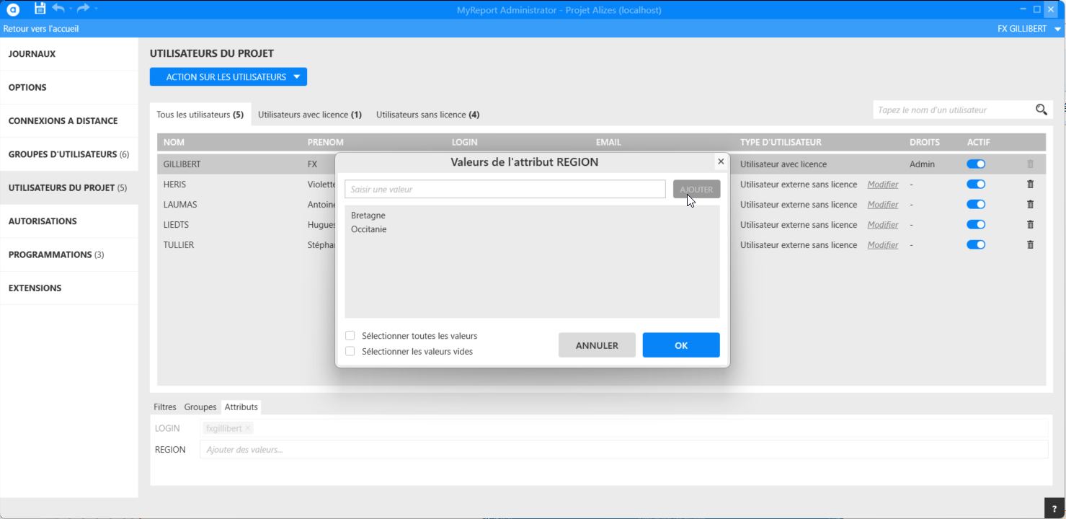This screenshot has width=1066, height=519.
Task: Click the save disk icon in title bar
Action: click(40, 9)
